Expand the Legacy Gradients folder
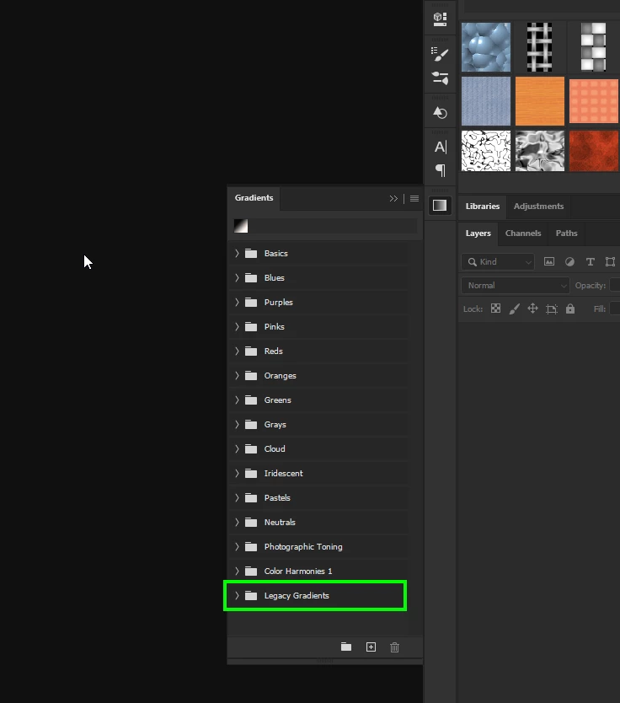The height and width of the screenshot is (703, 620). 237,595
